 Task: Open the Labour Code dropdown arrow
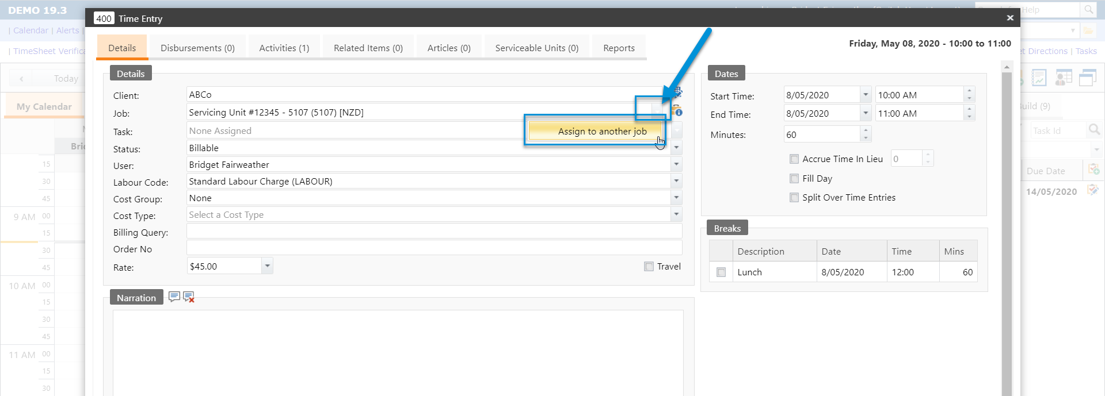pos(676,181)
